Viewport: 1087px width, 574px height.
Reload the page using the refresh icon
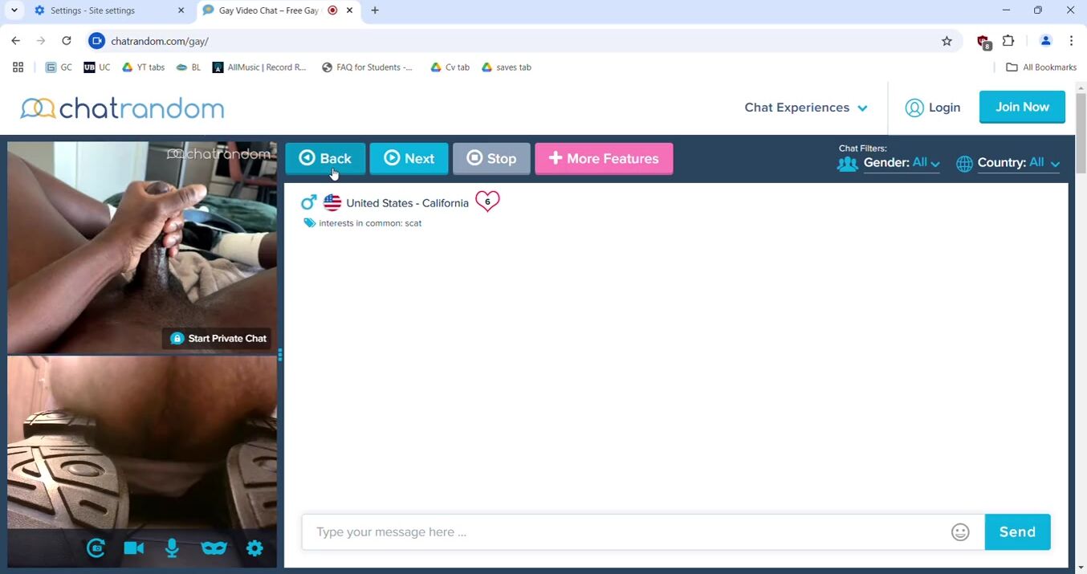click(67, 41)
